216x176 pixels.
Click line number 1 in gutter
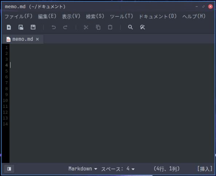coord(7,48)
